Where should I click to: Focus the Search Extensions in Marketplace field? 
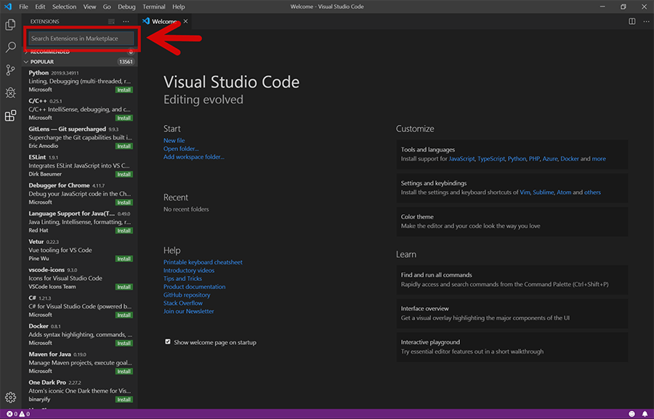pyautogui.click(x=81, y=38)
